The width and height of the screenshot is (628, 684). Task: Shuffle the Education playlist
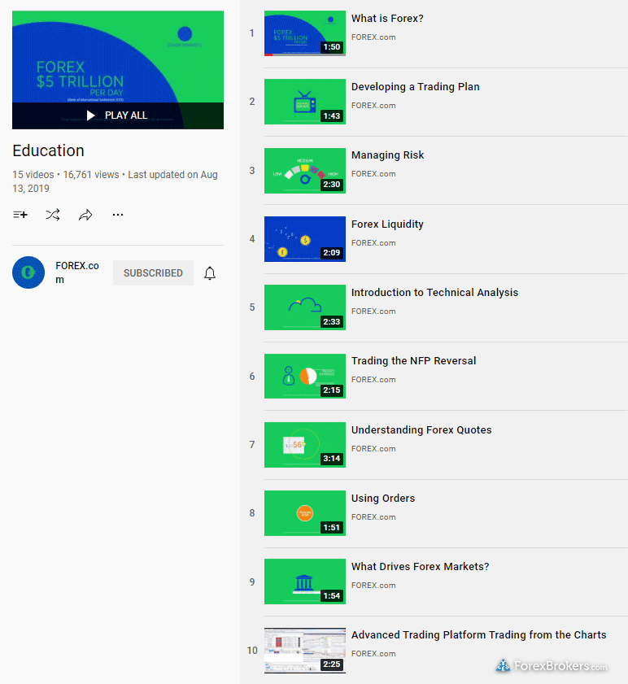point(53,215)
